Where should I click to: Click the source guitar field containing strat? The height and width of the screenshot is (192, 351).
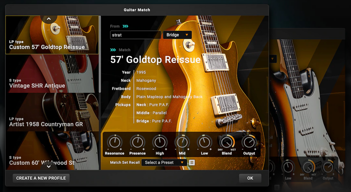[135, 35]
